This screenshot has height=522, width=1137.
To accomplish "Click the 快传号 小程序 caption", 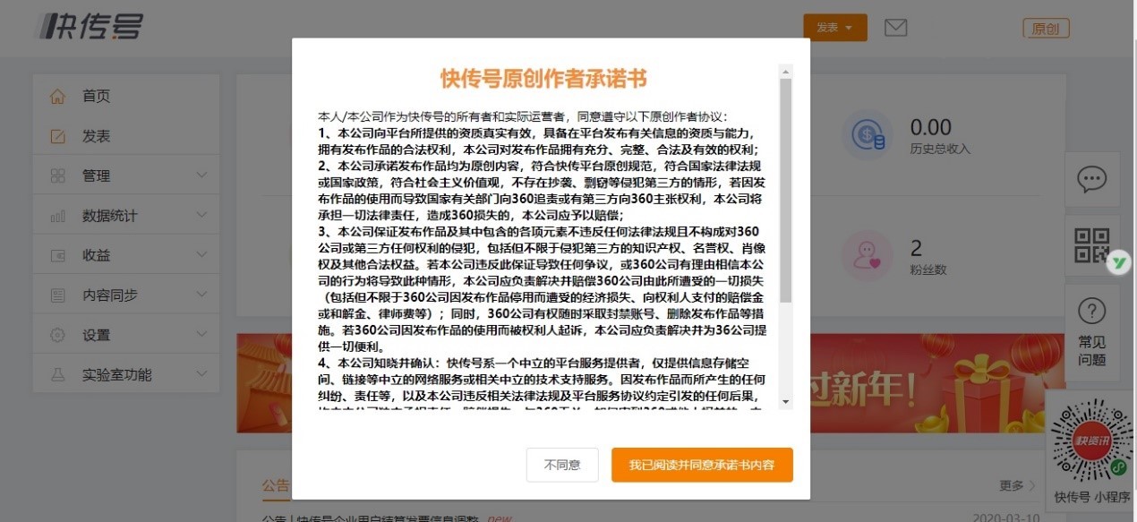I will point(1092,498).
